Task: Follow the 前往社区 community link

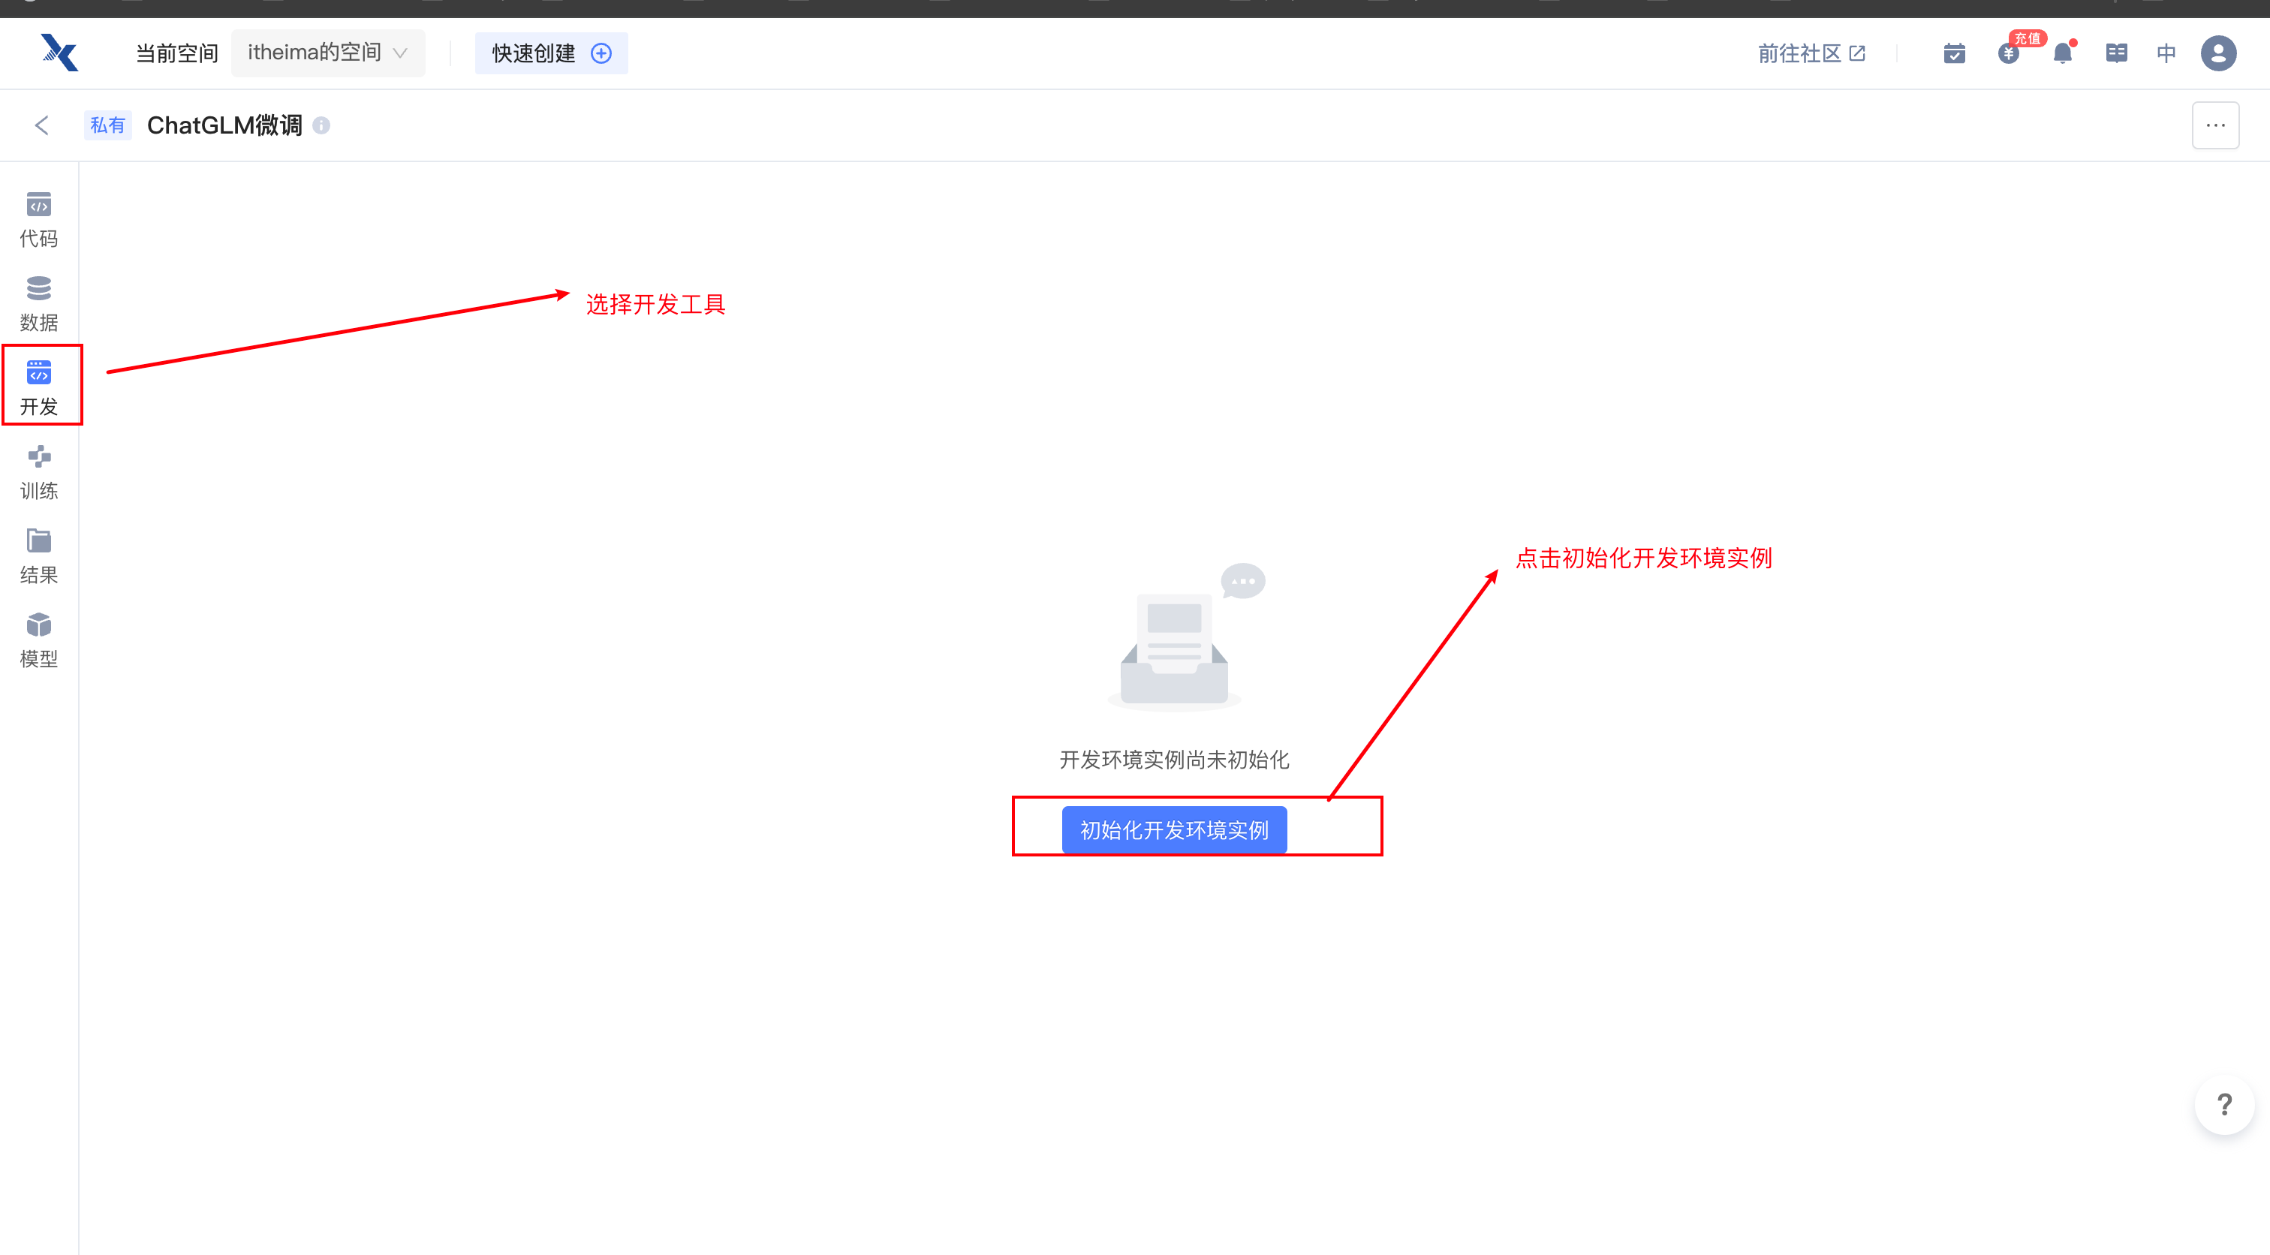Action: coord(1811,54)
